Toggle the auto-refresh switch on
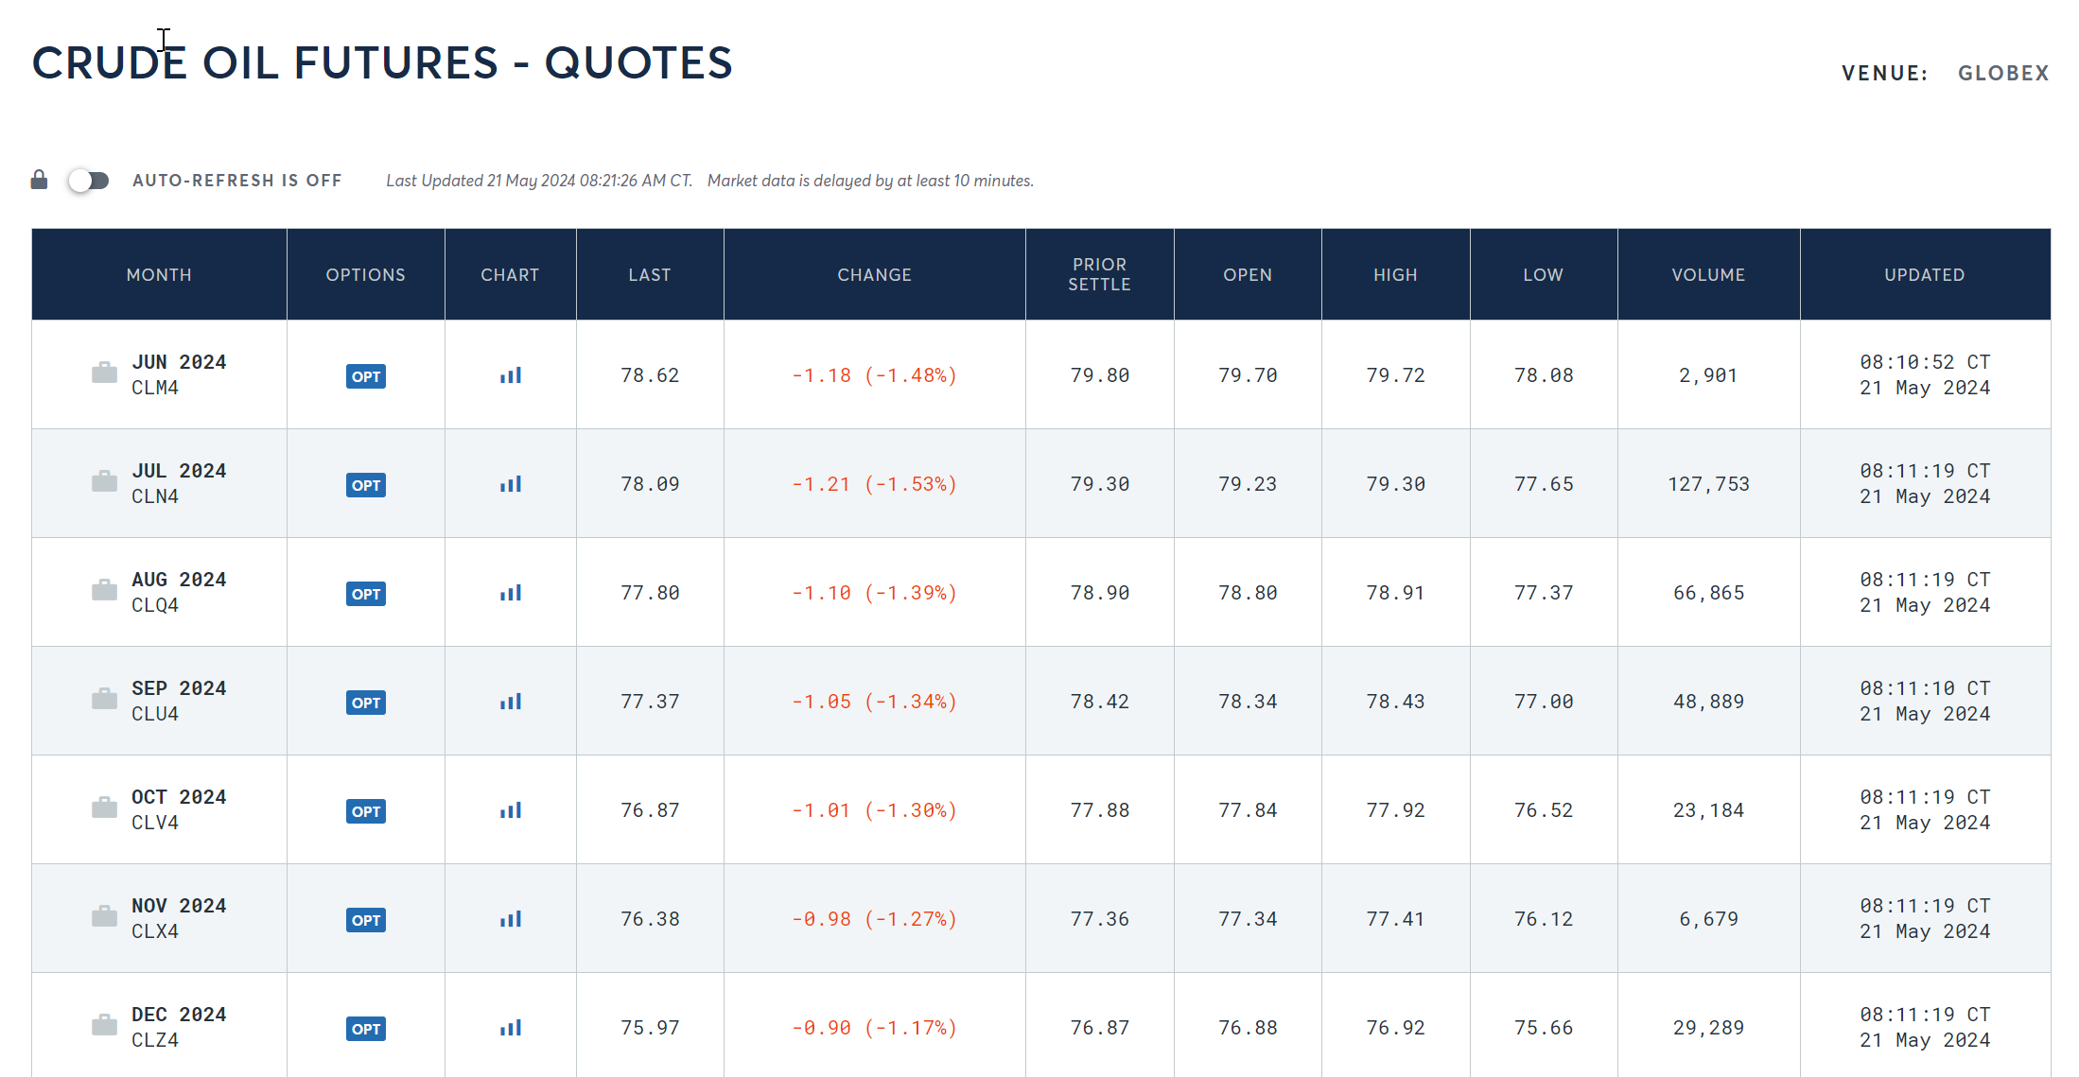 [89, 181]
